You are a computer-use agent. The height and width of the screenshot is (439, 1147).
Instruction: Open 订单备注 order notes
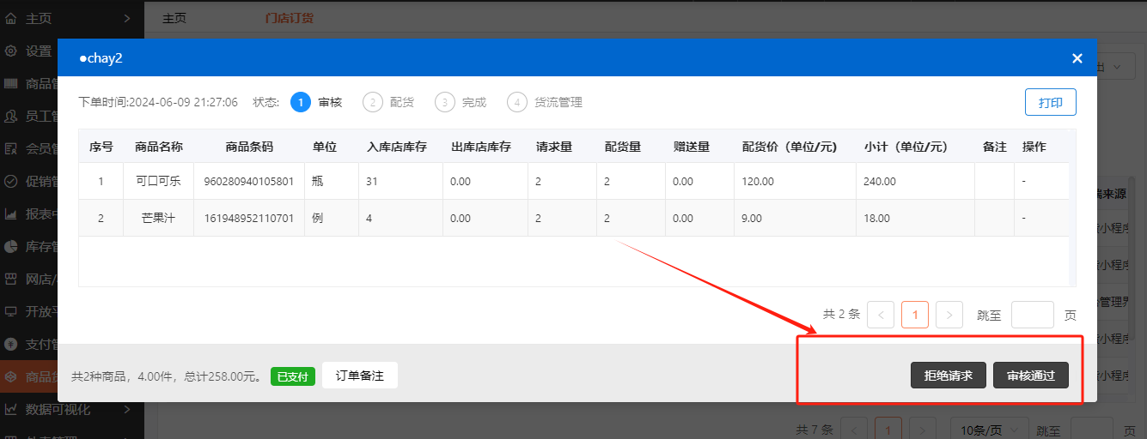tap(359, 376)
